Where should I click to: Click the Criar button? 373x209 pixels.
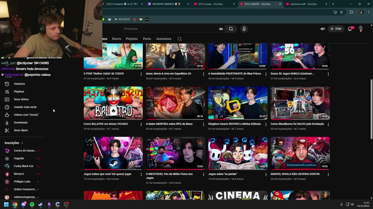click(336, 29)
